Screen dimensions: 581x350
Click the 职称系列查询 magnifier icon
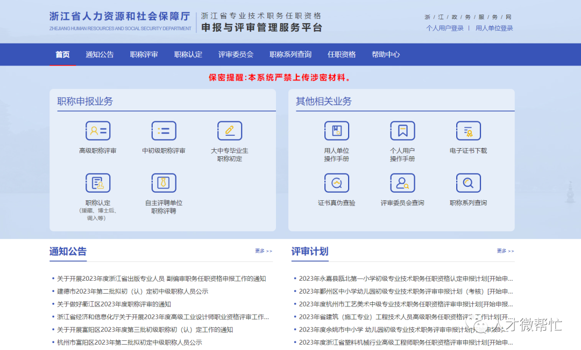[468, 183]
